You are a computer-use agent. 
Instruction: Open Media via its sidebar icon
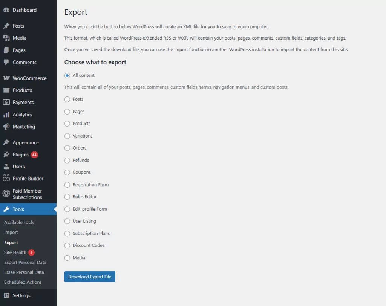pos(6,38)
